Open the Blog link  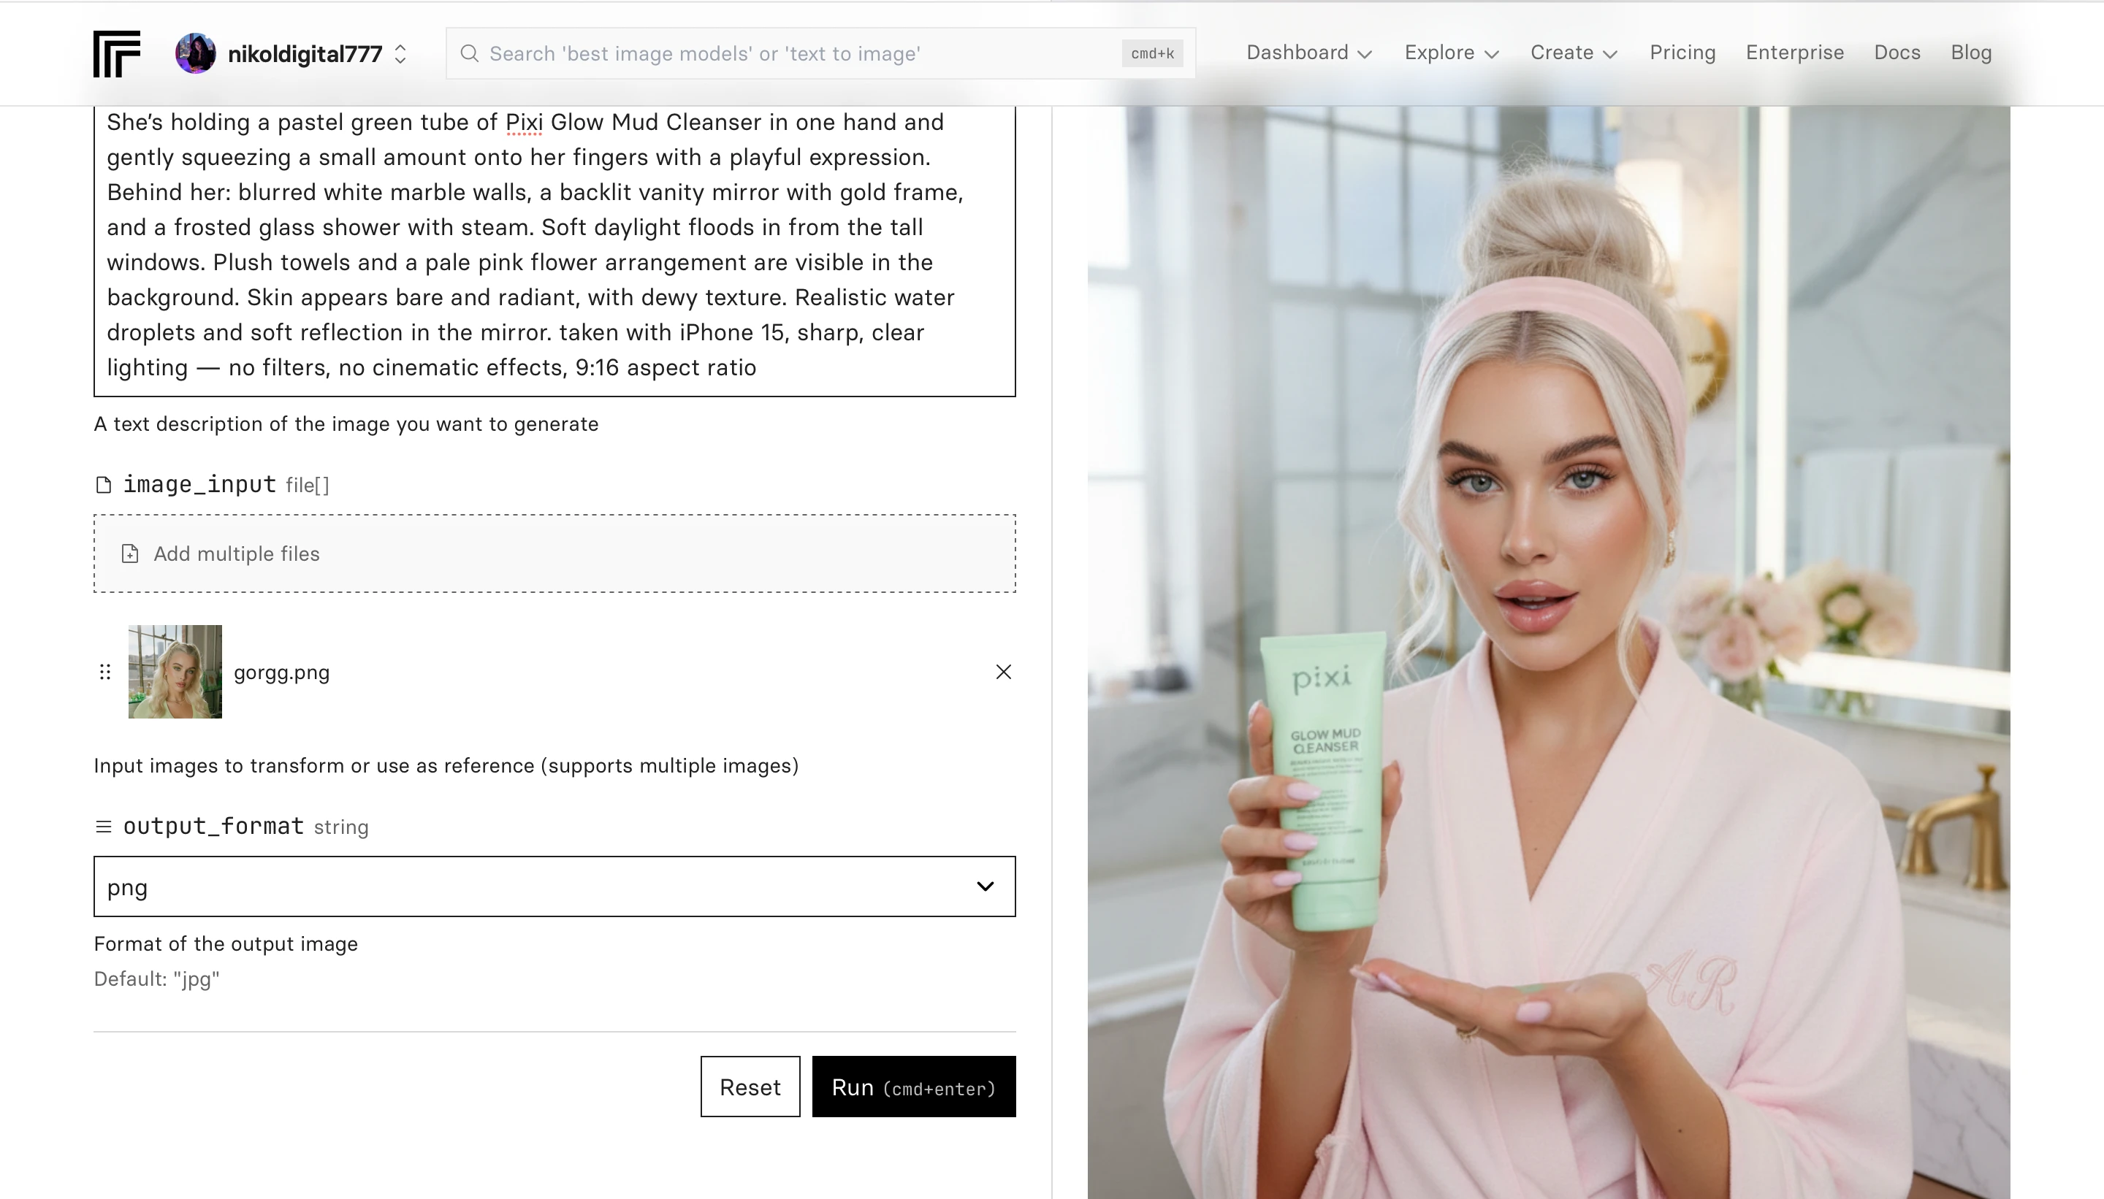[1970, 53]
